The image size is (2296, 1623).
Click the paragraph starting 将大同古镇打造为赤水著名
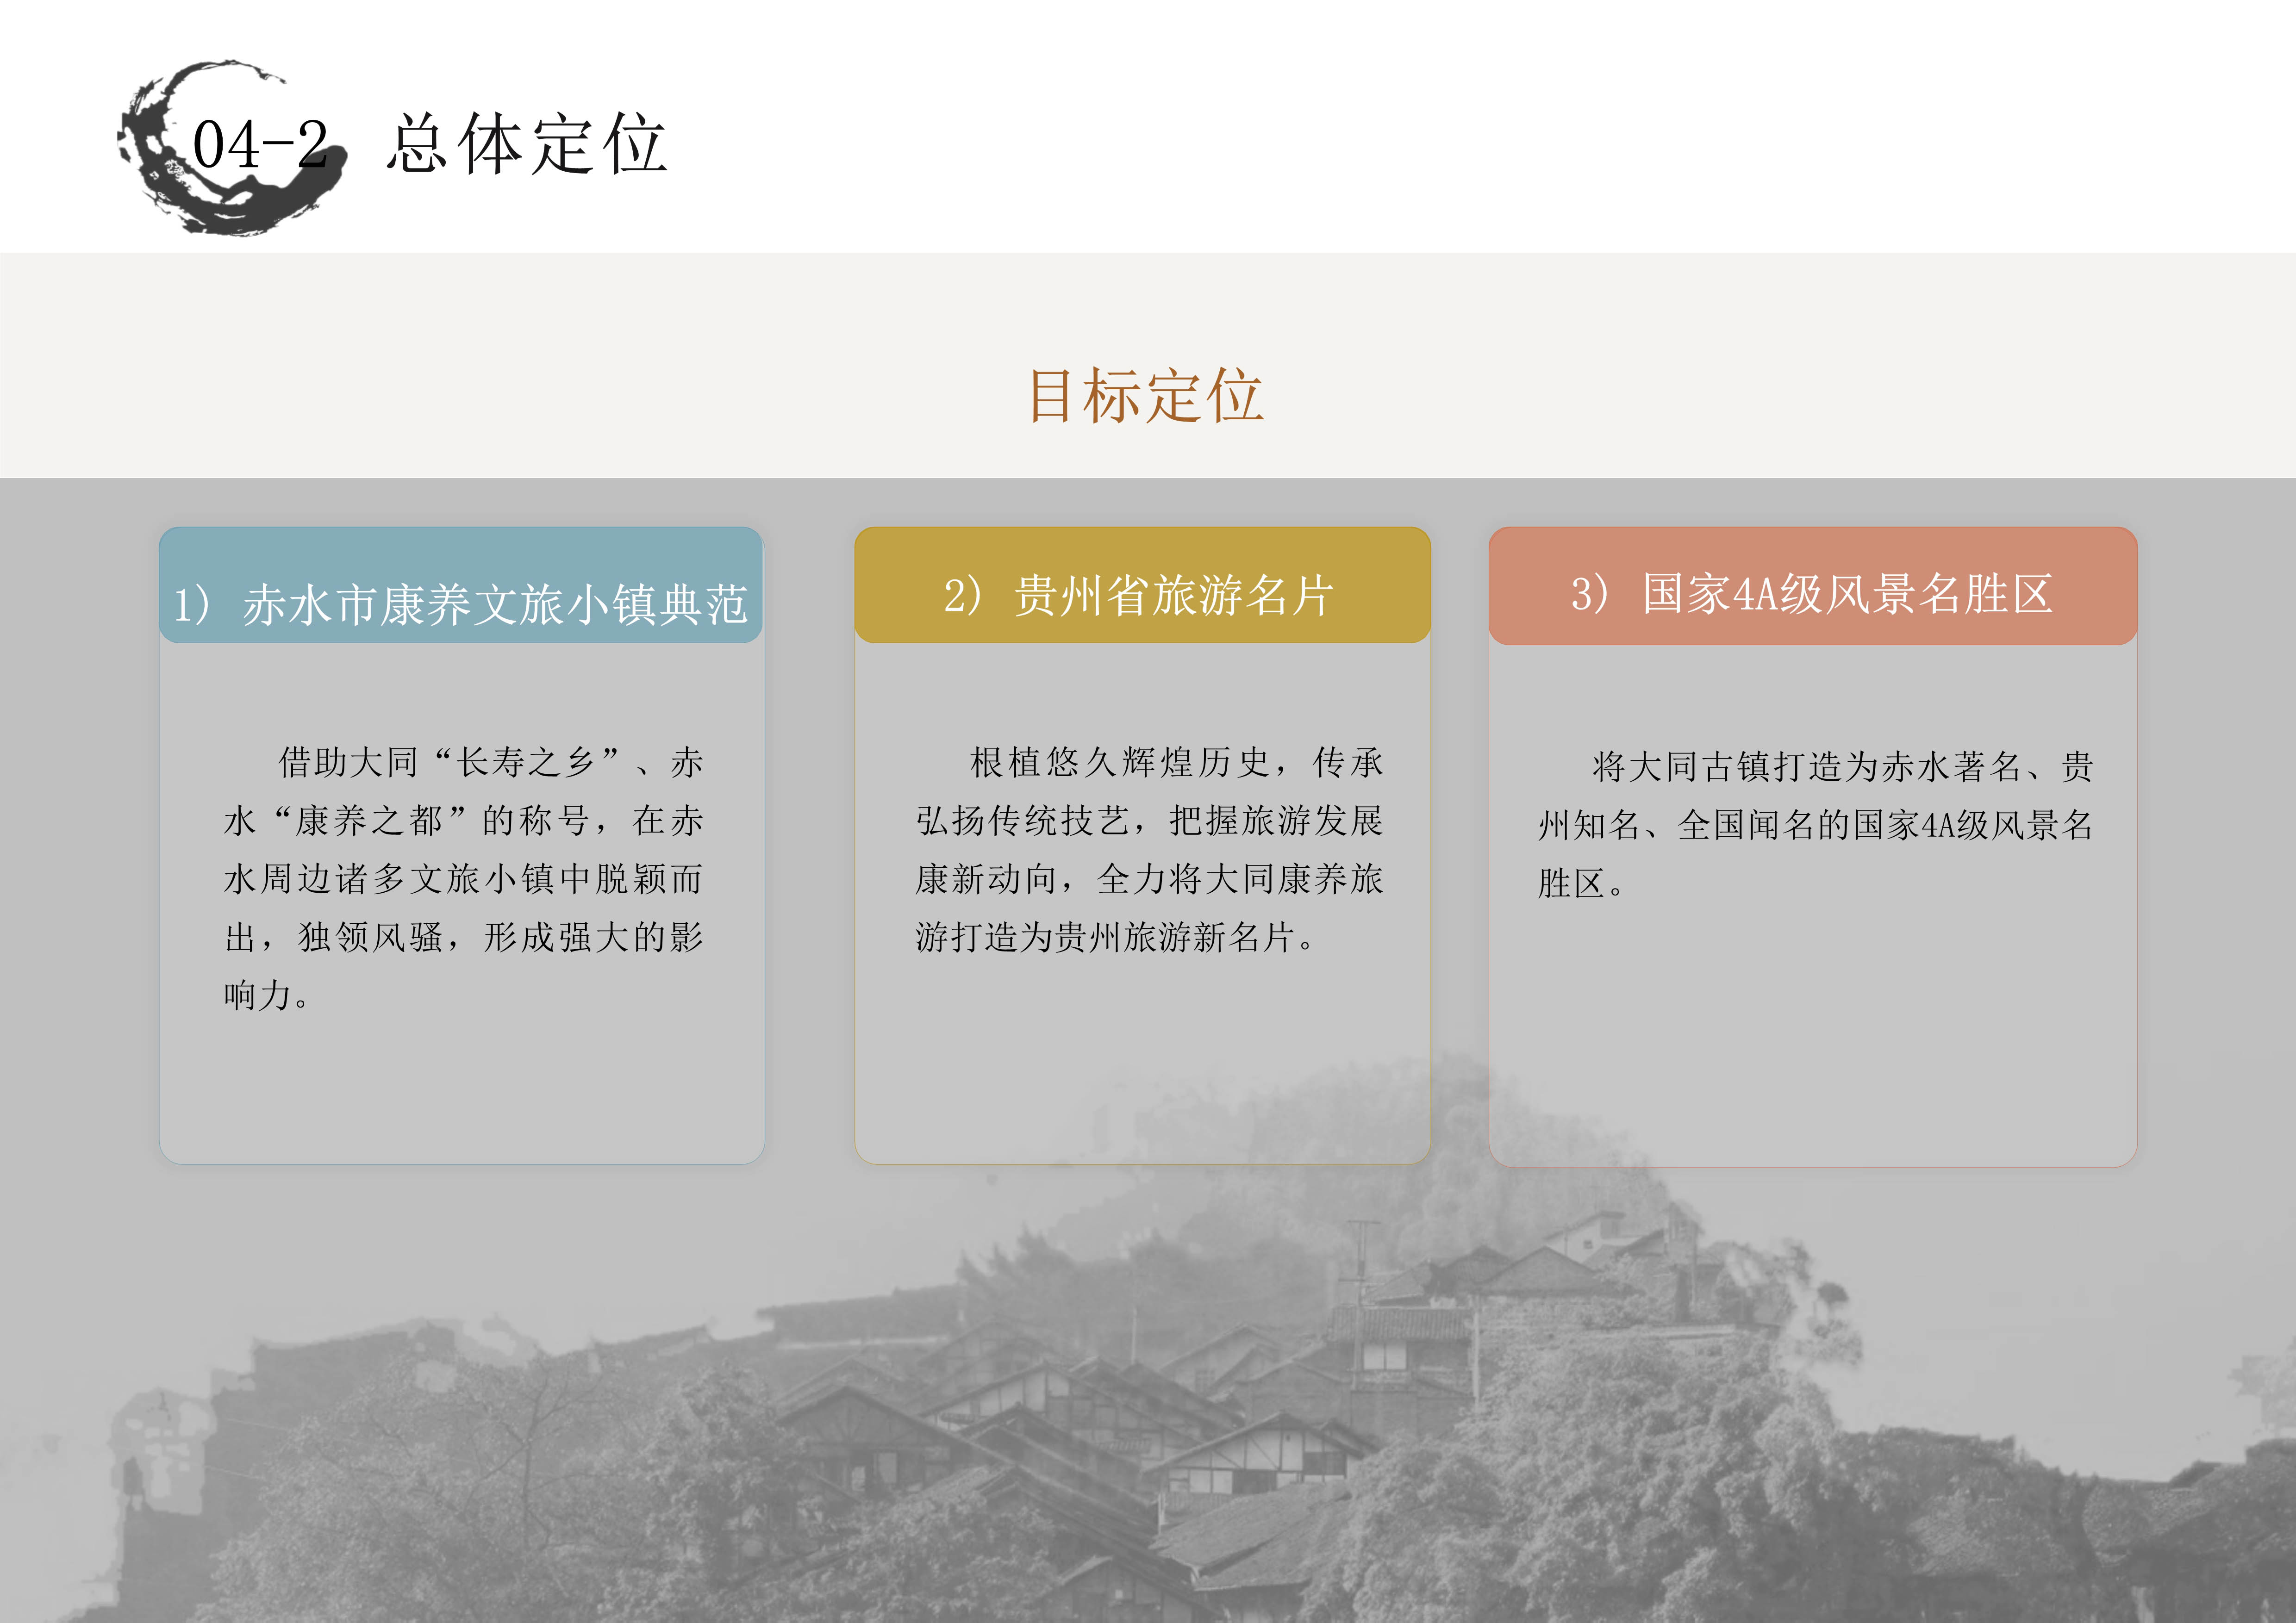pyautogui.click(x=1815, y=825)
